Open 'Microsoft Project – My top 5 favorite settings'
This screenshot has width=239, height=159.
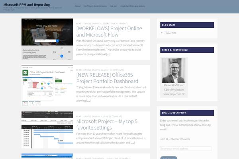(x=107, y=124)
